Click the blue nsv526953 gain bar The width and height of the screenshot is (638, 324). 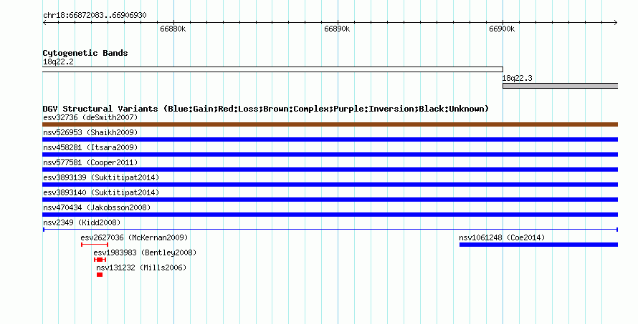click(x=330, y=139)
